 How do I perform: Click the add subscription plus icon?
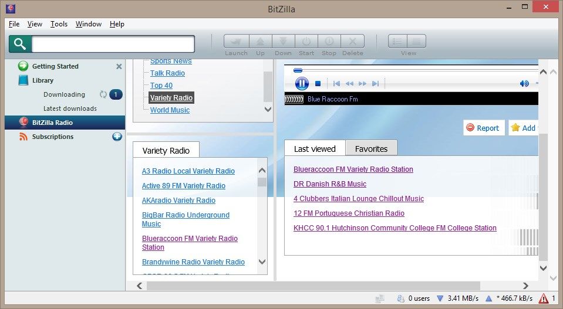tap(117, 137)
